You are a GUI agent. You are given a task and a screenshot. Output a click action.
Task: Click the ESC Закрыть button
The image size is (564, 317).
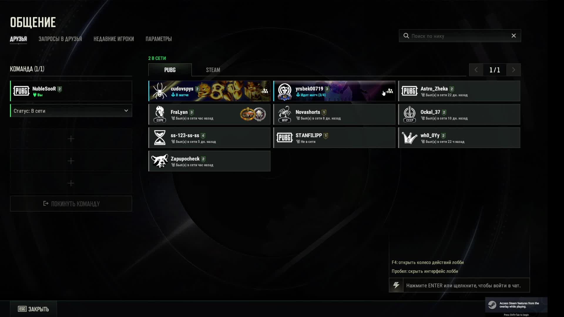(33, 309)
